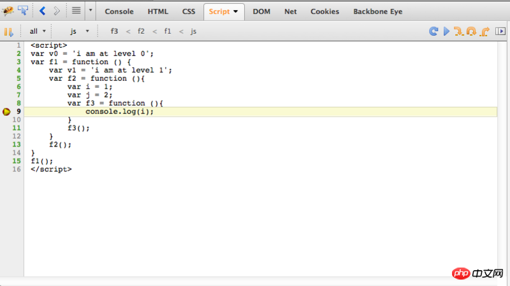The image size is (510, 286).
Task: Select f2 in the call stack breadcrumb
Action: tap(141, 31)
